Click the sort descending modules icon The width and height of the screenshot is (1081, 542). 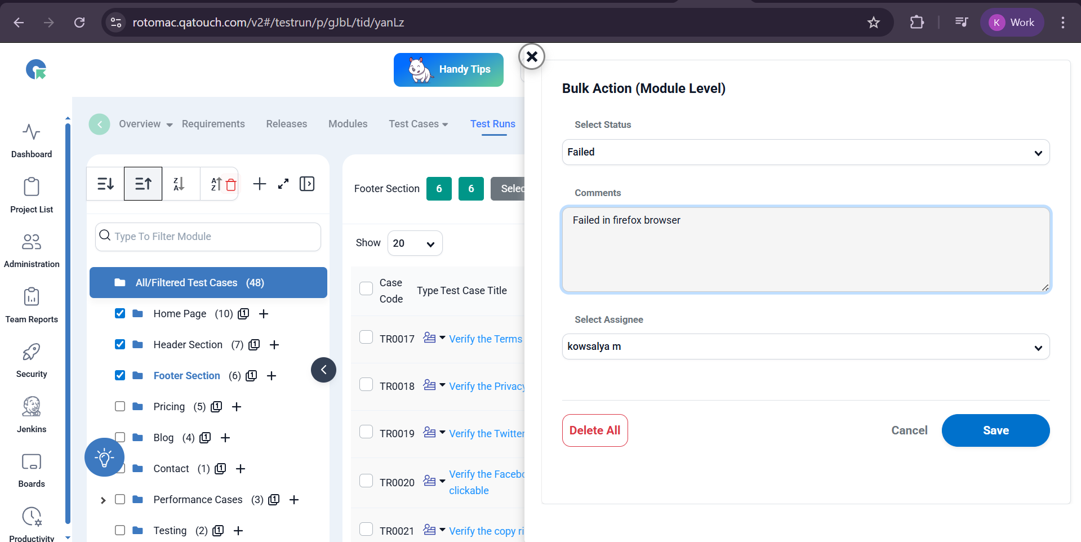tap(105, 184)
